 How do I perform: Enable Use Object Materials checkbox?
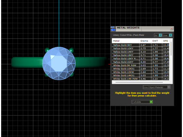point(169,87)
